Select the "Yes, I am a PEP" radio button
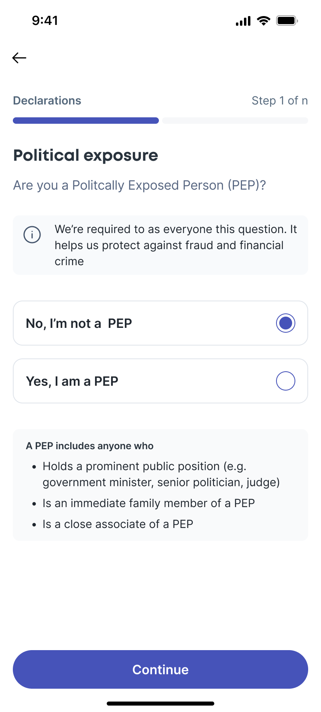The height and width of the screenshot is (712, 321). [x=286, y=381]
